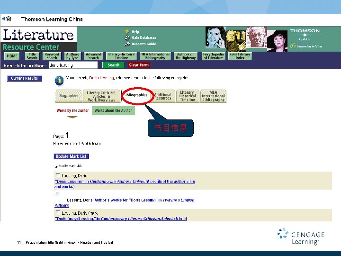Click the red Clear Form button
Viewport: 341px width, 256px height.
139,65
